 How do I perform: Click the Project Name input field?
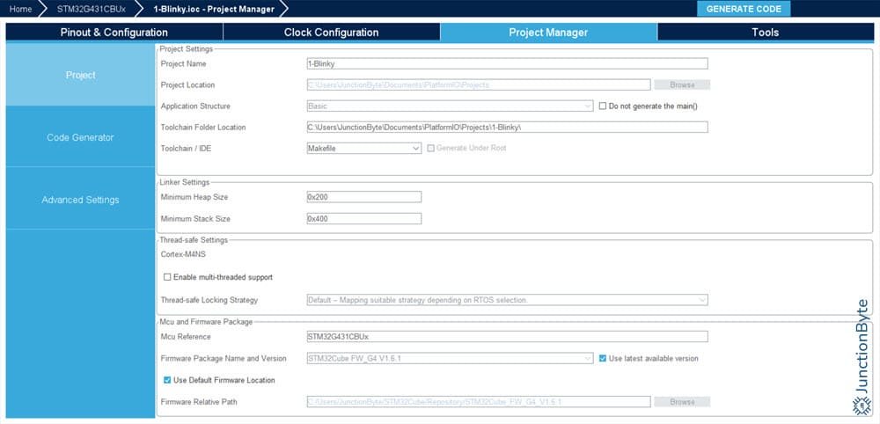coord(507,64)
